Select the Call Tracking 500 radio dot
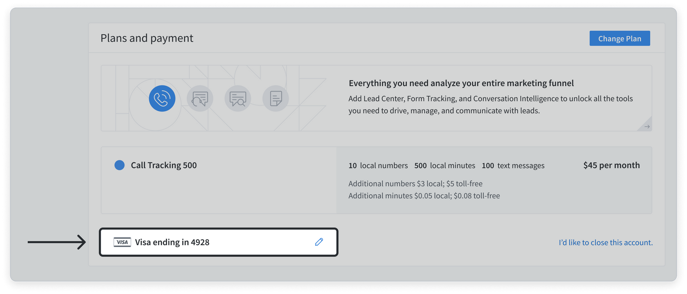 point(119,165)
